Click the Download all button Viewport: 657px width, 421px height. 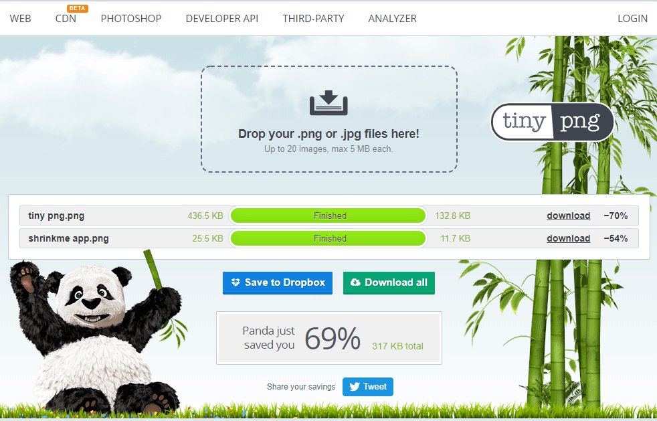click(389, 282)
